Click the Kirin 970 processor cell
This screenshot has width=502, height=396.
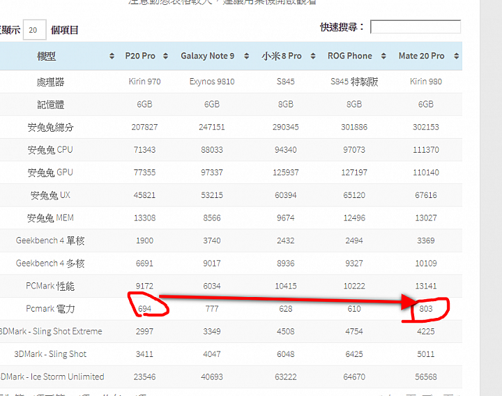point(145,82)
